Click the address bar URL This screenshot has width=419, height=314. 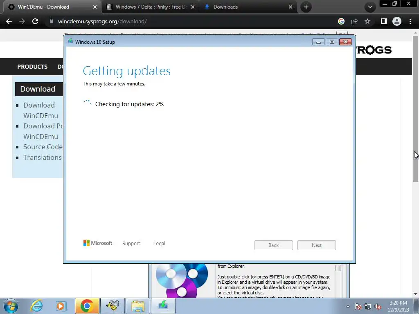pos(102,21)
